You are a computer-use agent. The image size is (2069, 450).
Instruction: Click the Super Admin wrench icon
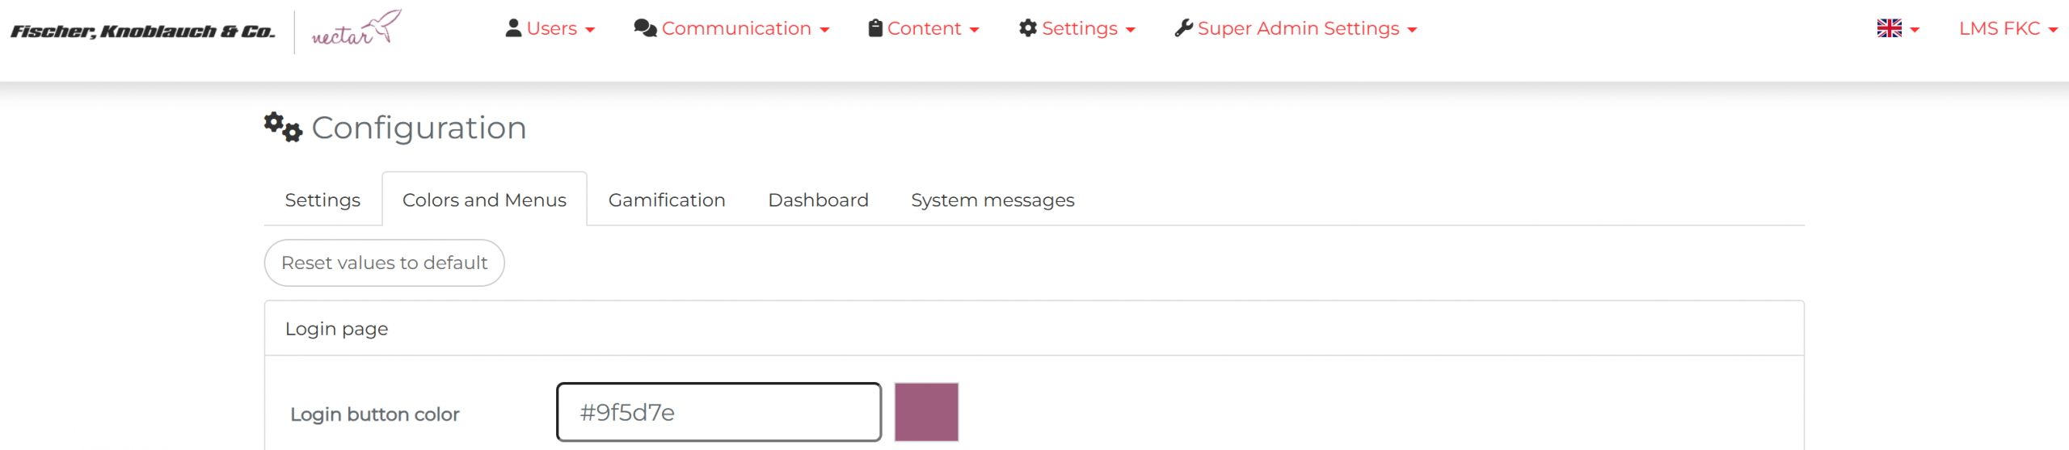(1183, 28)
